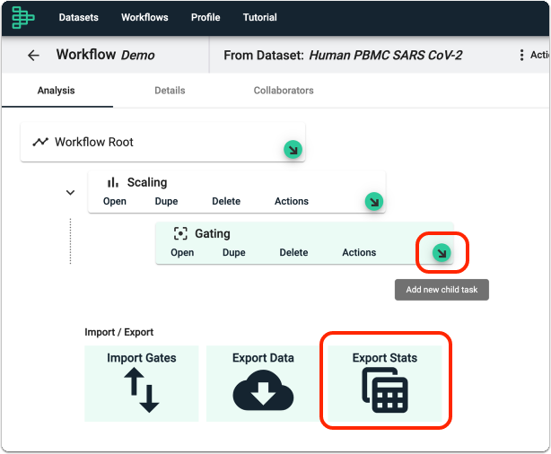
Task: Click the Workflow Demo heading
Action: click(105, 55)
